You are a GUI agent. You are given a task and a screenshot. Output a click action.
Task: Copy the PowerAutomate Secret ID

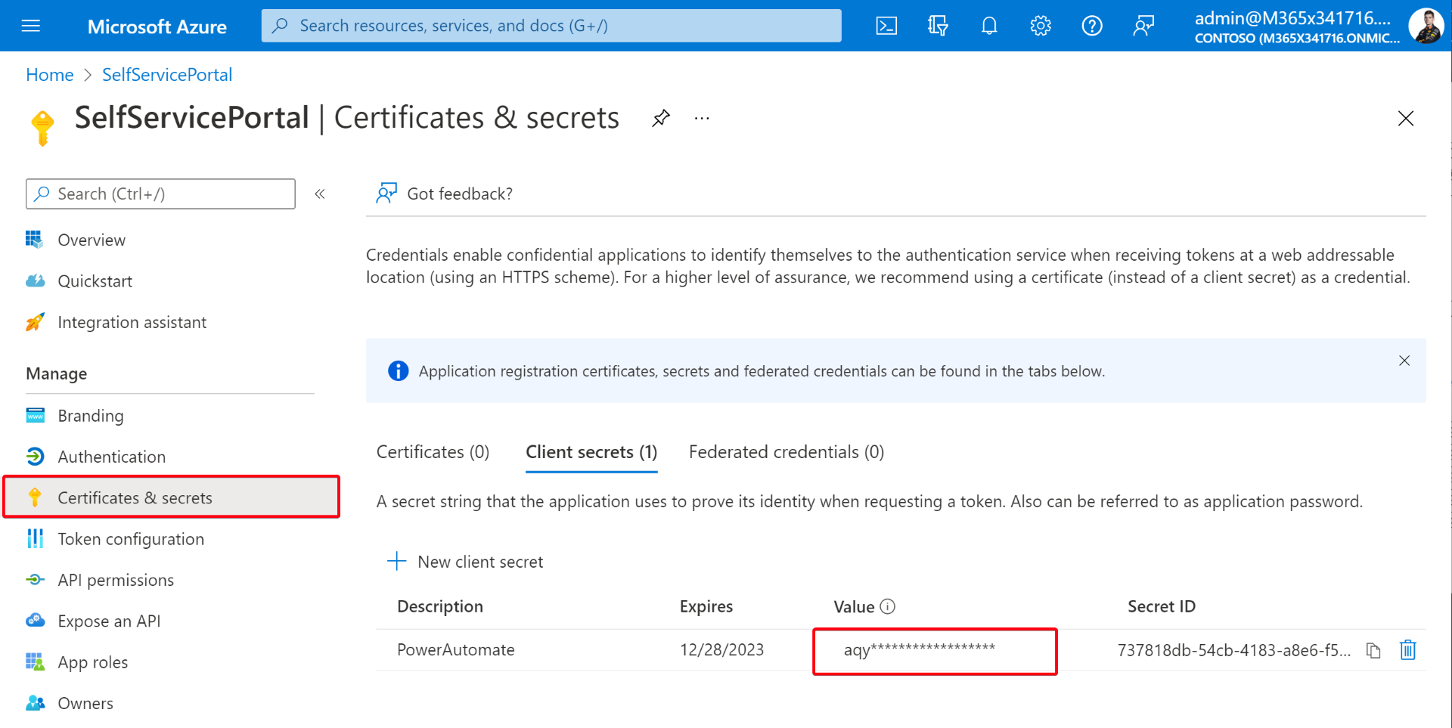(x=1373, y=650)
